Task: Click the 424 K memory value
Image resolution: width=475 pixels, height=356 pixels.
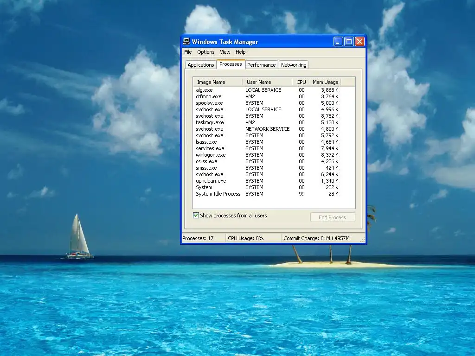Action: coord(332,168)
